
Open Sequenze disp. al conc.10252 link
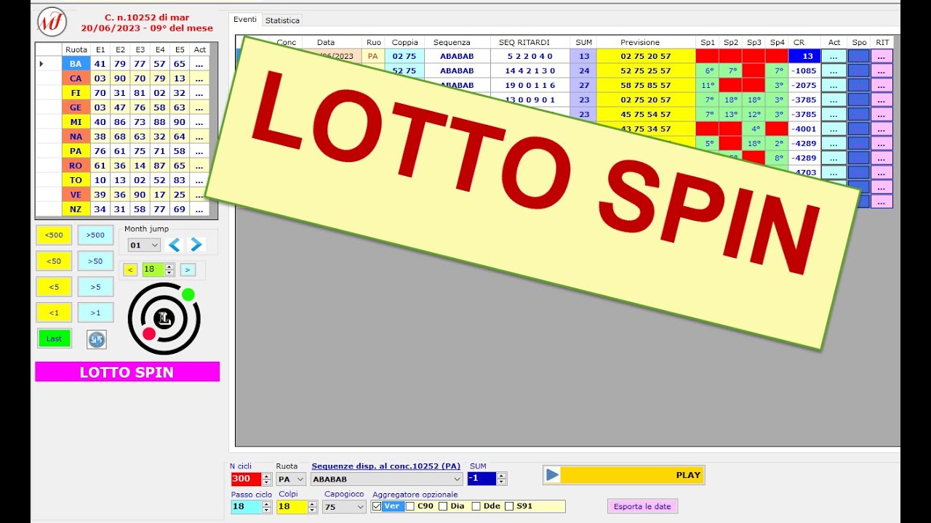point(385,466)
